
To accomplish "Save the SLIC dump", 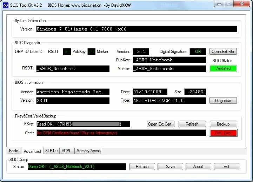I will coord(170,167).
